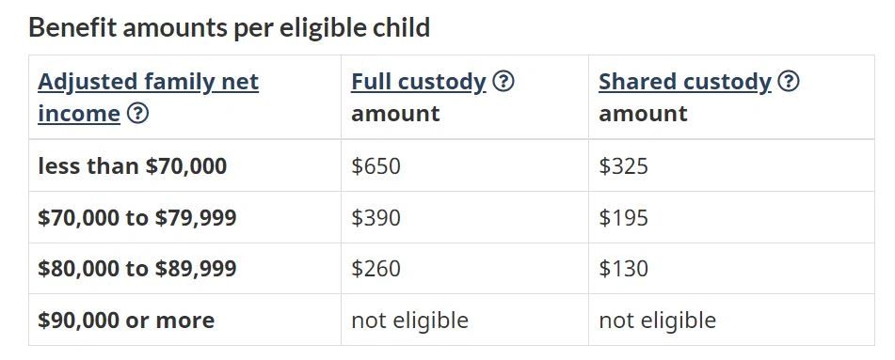
Task: Show help tooltip for Shared custody
Action: click(789, 82)
